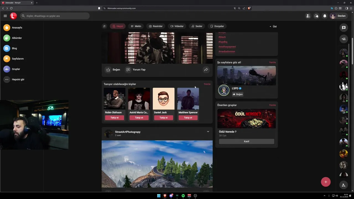Open the #sisifosyayinevi hashtag
The height and width of the screenshot is (199, 354).
coord(227,47)
